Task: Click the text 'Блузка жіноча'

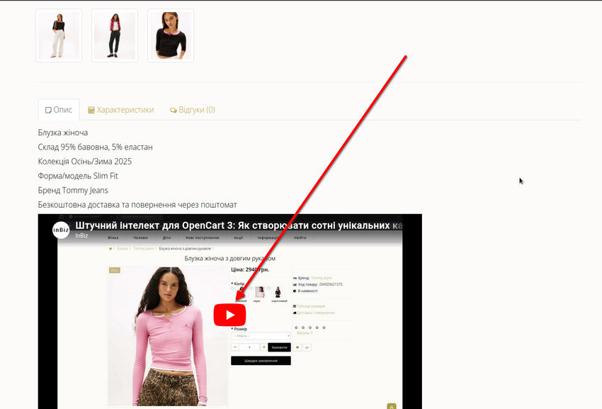Action: coord(63,133)
